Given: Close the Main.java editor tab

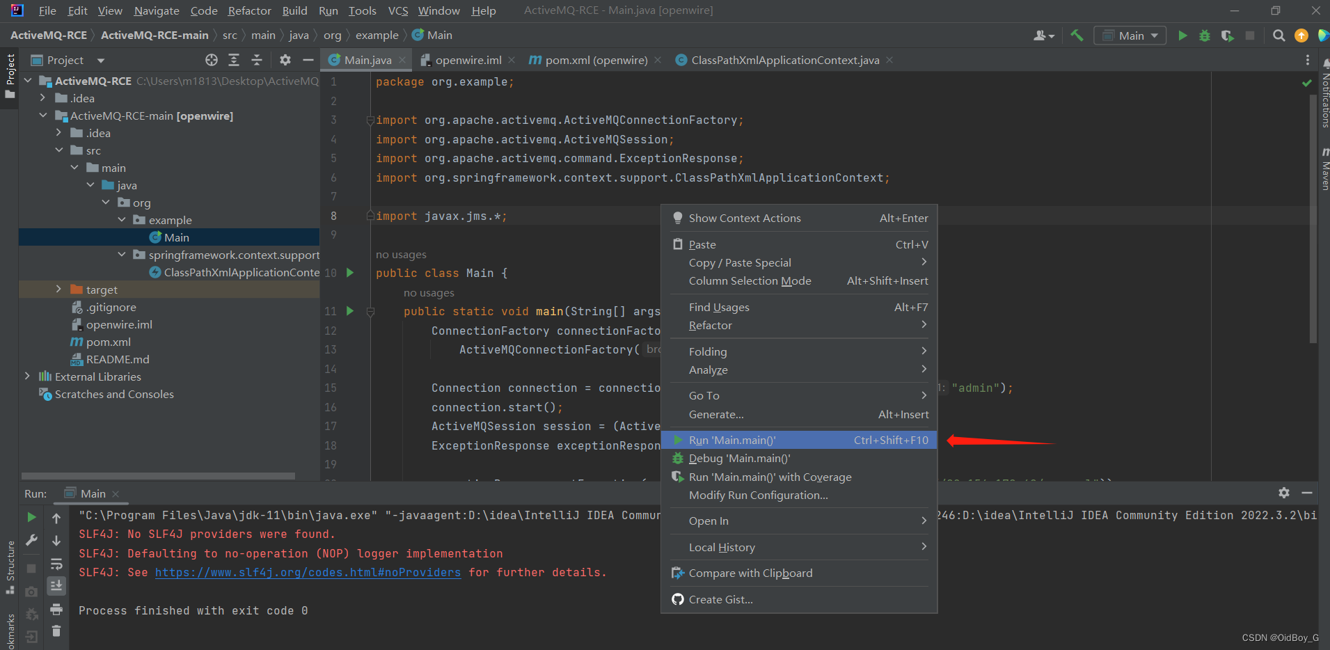Looking at the screenshot, I should pyautogui.click(x=402, y=61).
